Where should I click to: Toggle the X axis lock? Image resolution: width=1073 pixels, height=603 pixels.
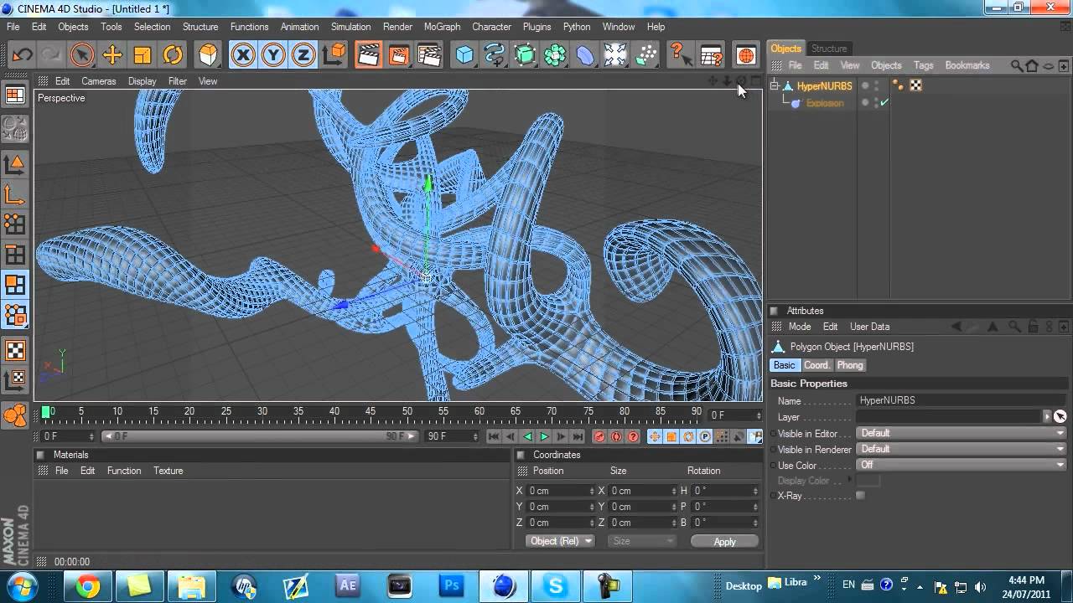point(243,55)
